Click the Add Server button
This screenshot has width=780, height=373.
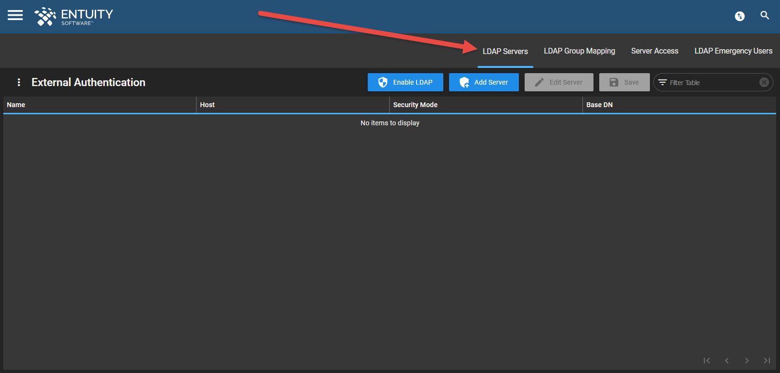point(483,82)
